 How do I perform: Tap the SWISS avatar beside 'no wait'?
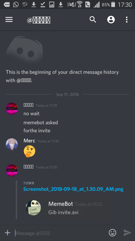coord(12,109)
